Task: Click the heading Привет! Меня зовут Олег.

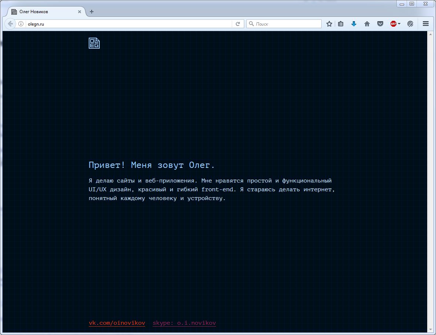Action: [x=151, y=165]
